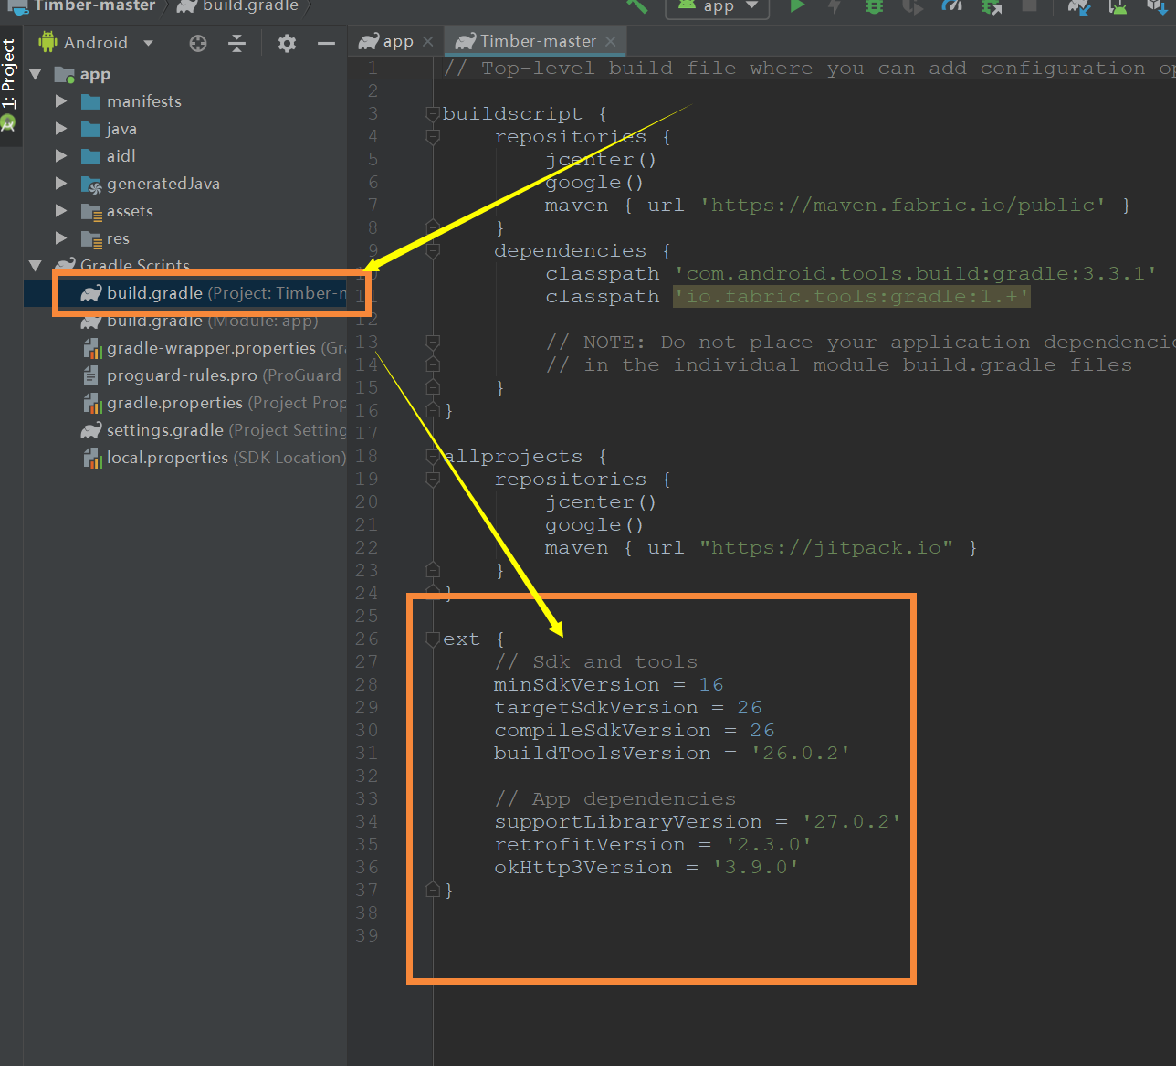Click the retrofitVersion '2.3.0' line
The width and height of the screenshot is (1176, 1066).
pyautogui.click(x=653, y=845)
